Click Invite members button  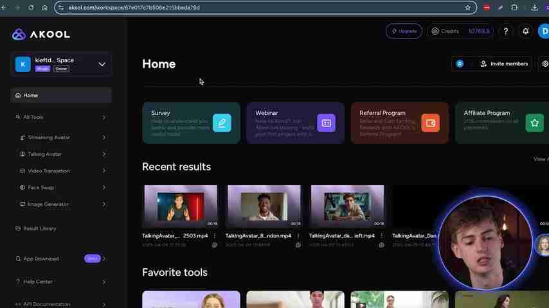pyautogui.click(x=504, y=64)
